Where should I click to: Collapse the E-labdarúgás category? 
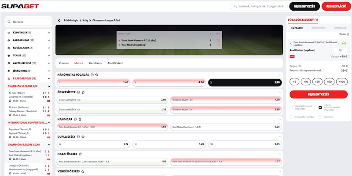coord(49,79)
